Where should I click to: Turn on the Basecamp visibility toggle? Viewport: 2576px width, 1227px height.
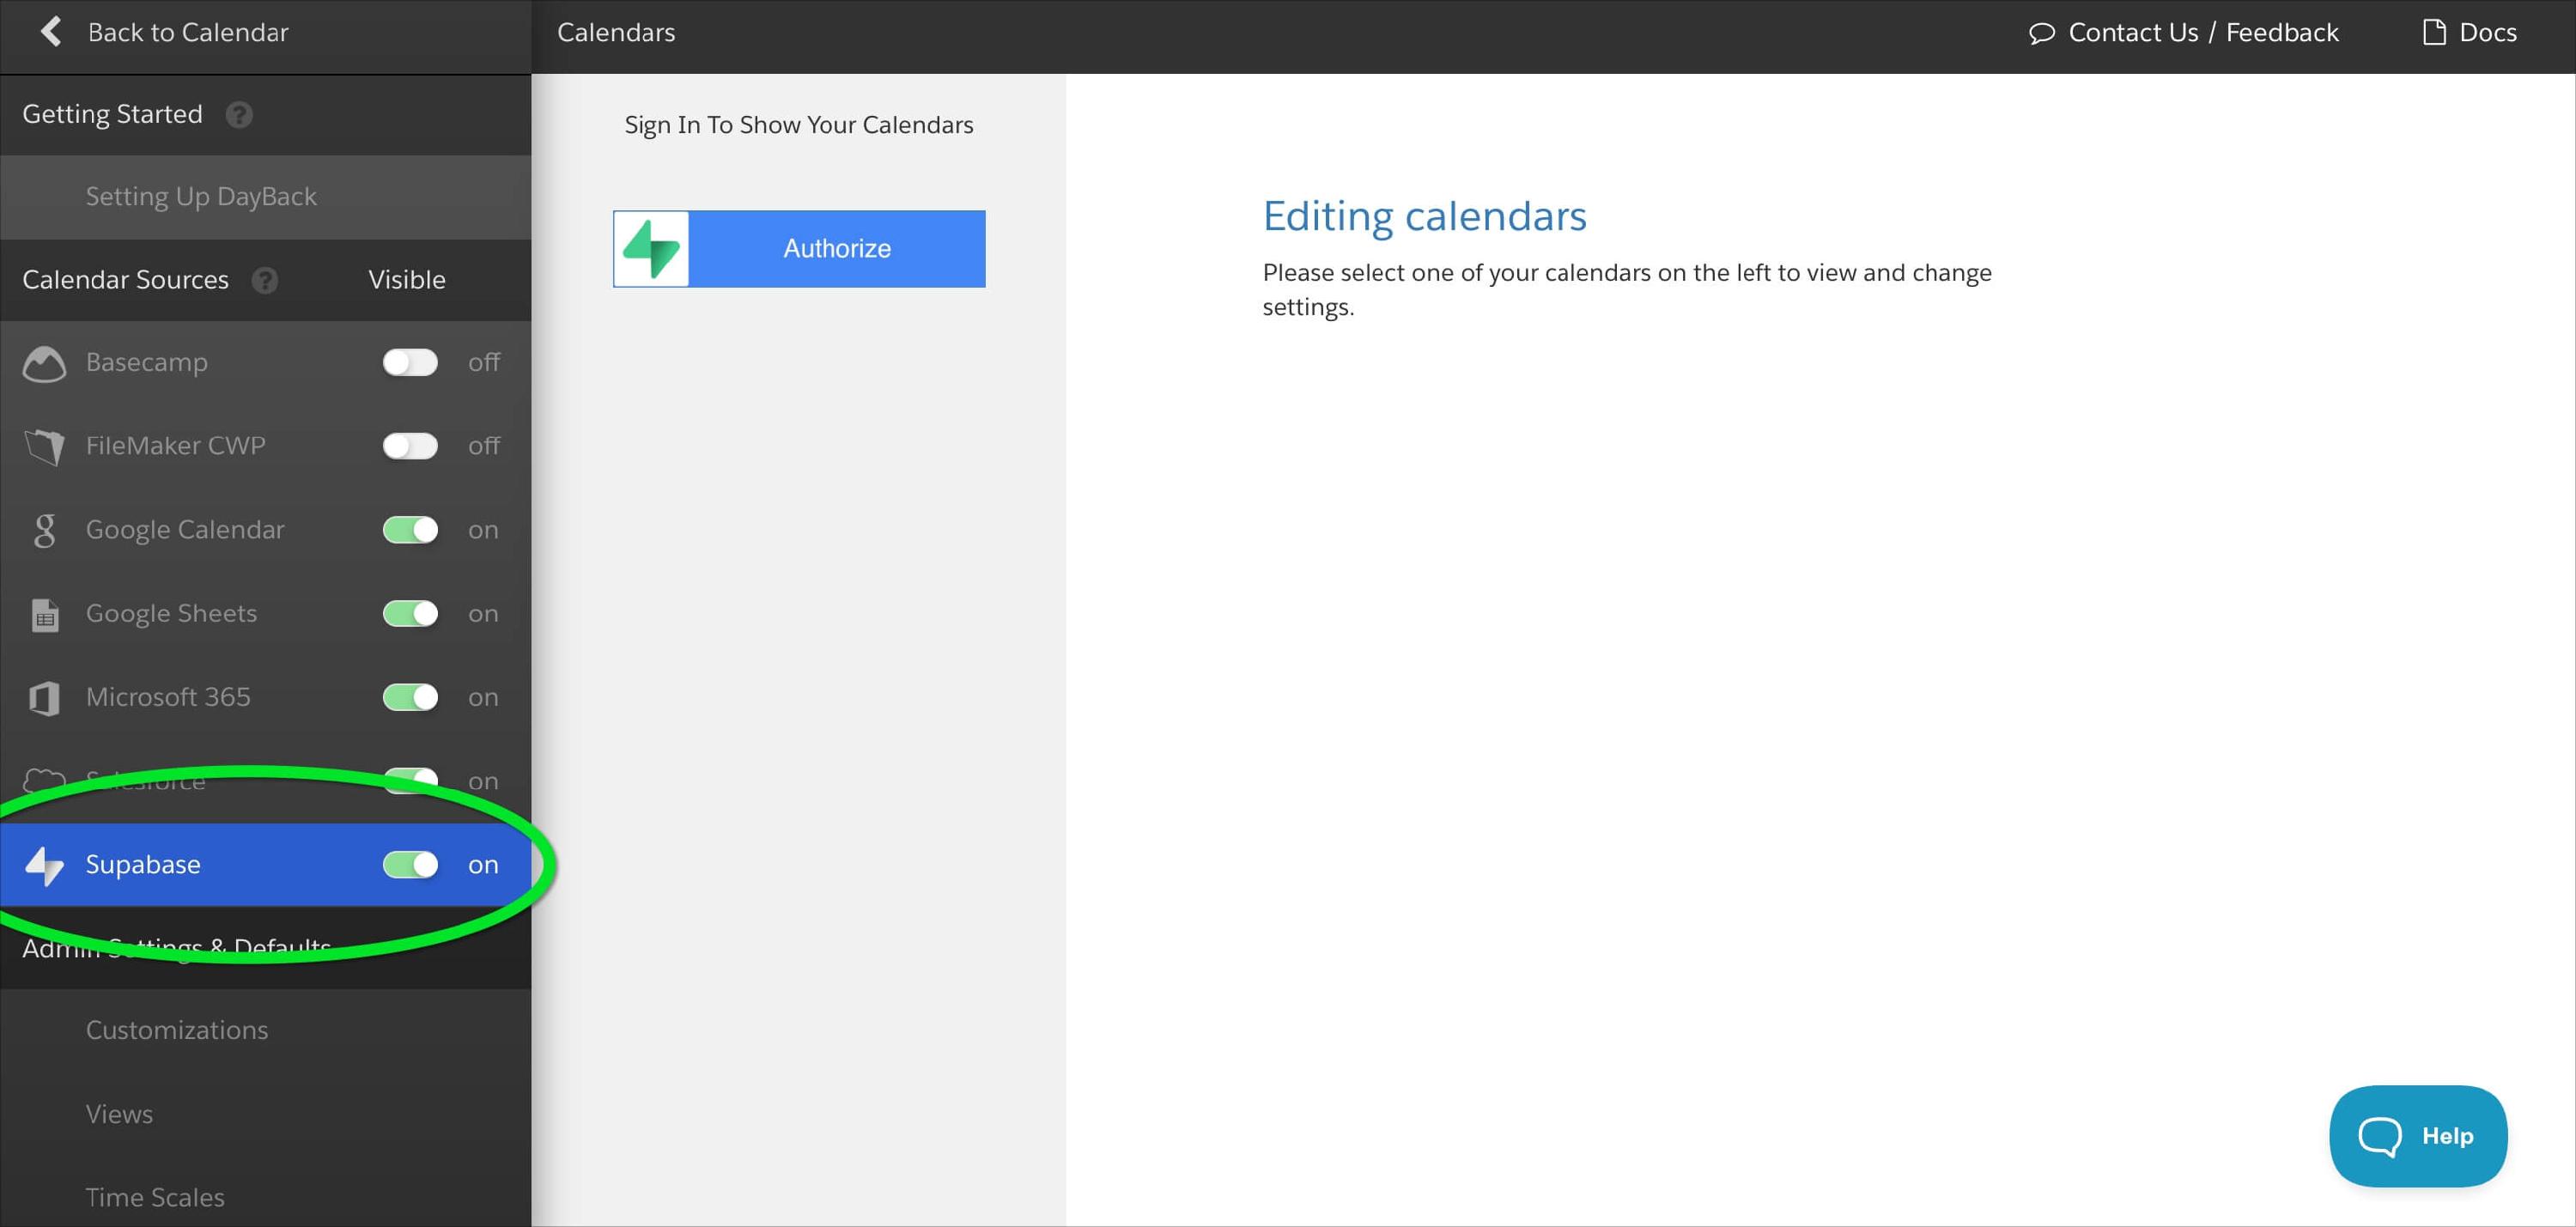point(410,362)
